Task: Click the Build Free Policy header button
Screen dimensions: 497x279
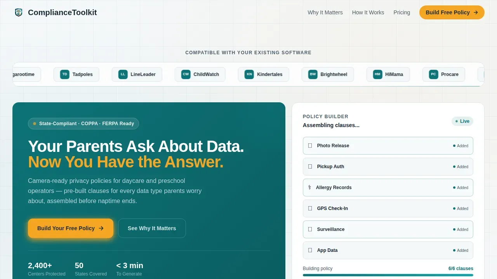Action: (x=452, y=12)
